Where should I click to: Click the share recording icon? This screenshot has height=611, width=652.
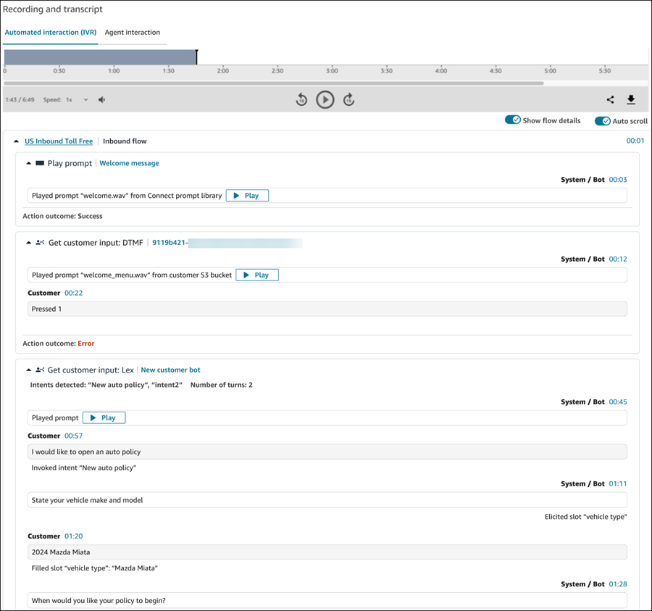[610, 100]
